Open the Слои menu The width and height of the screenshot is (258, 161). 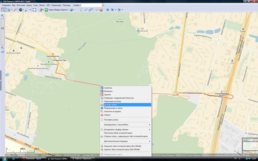[35, 5]
